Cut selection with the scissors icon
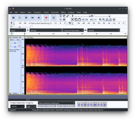 [73, 20]
